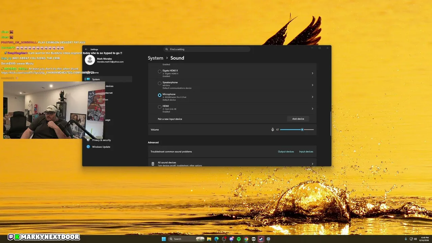Open Spotify from the taskbar
Viewport: 432px width, 243px height.
[239, 239]
